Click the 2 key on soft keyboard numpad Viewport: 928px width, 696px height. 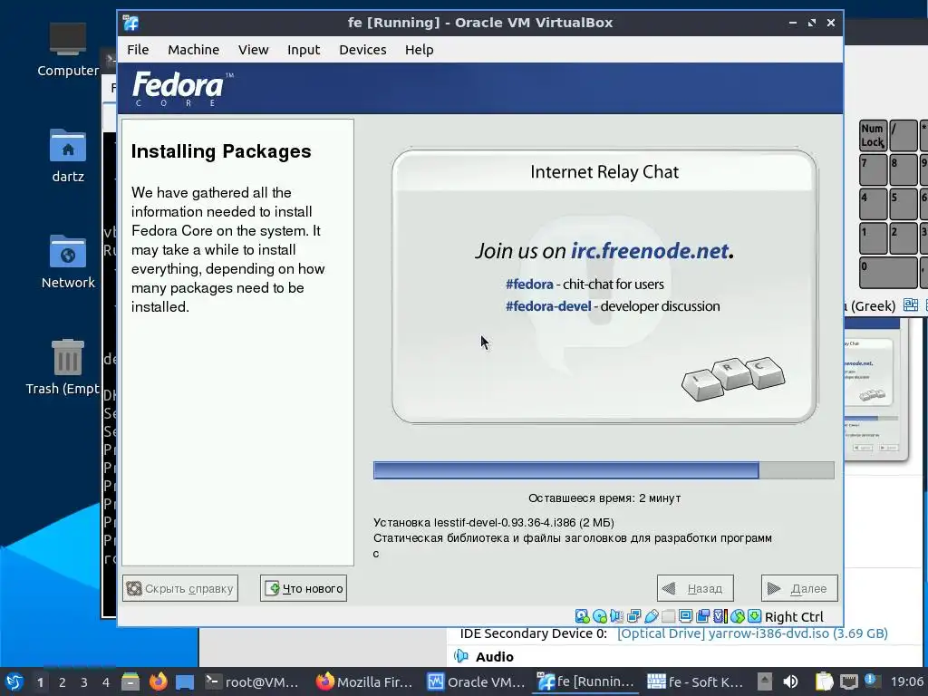tap(904, 238)
